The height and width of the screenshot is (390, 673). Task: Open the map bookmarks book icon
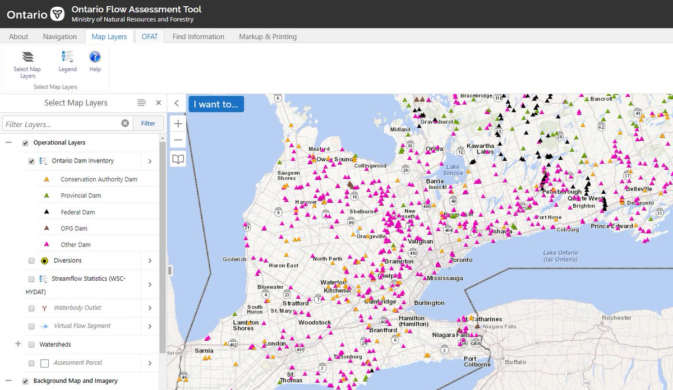point(178,160)
